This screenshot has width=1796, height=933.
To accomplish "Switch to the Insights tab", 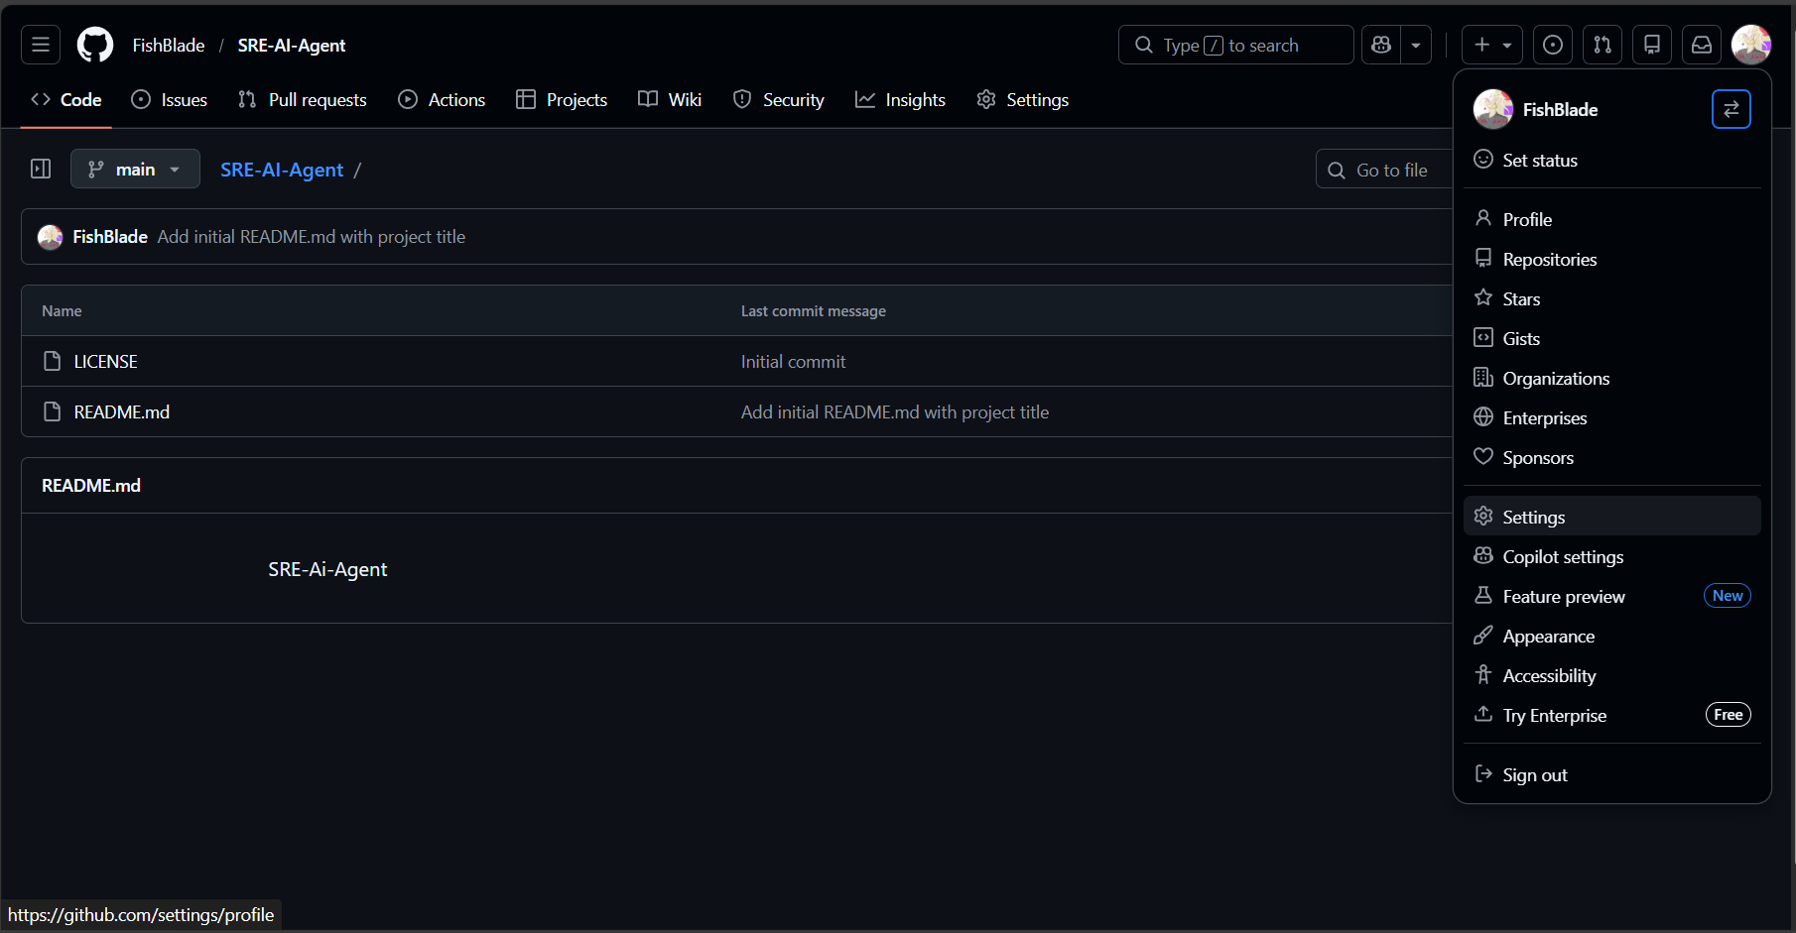I will [x=900, y=100].
